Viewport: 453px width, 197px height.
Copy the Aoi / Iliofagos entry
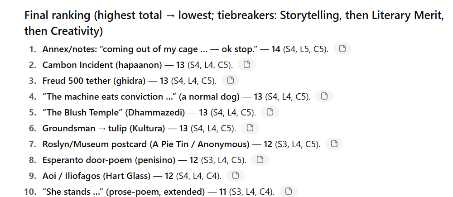click(x=236, y=176)
